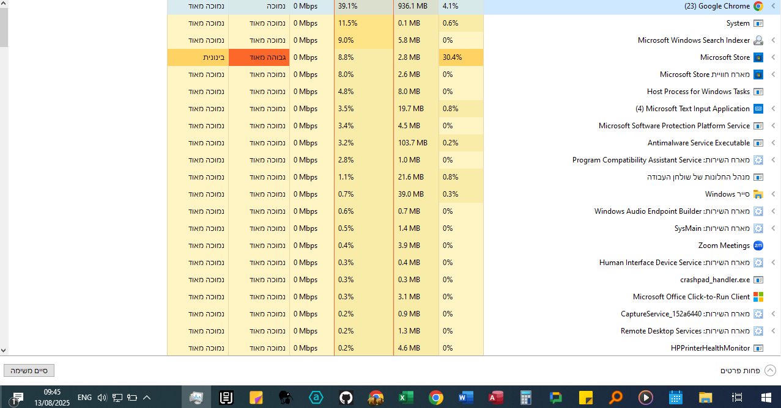
Task: Click the 936.1 MB memory cell for Chrome
Action: tap(416, 6)
